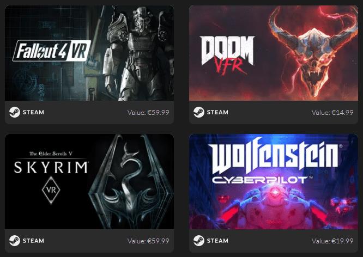Click the Elder Scrolls V Skyrim title text
Viewport: 363px width, 257px height.
pos(51,163)
